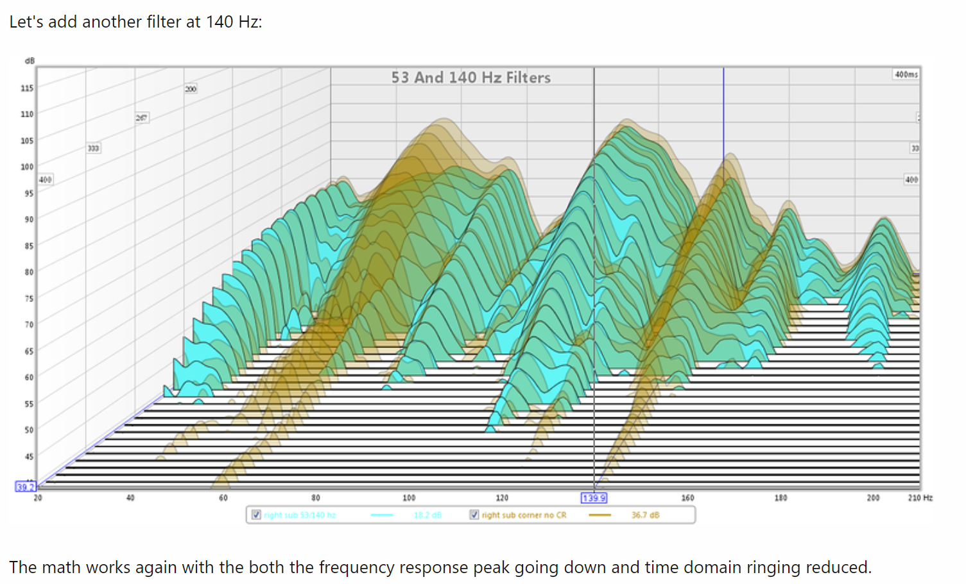Select the 'right sub corner no CR' legend label
The image size is (966, 584).
[524, 515]
